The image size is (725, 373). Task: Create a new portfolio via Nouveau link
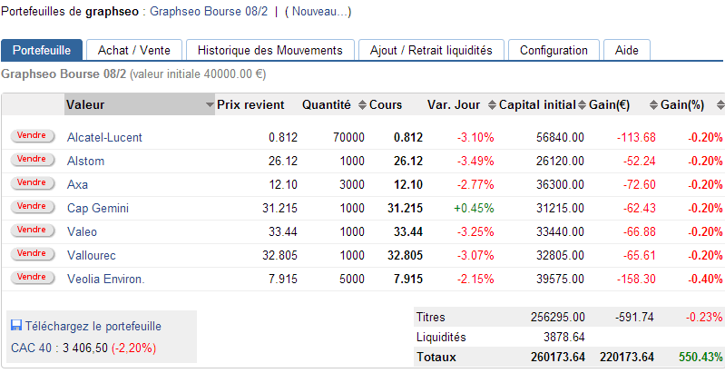(318, 12)
